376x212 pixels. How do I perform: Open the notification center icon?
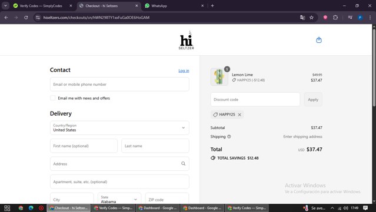tap(365, 208)
